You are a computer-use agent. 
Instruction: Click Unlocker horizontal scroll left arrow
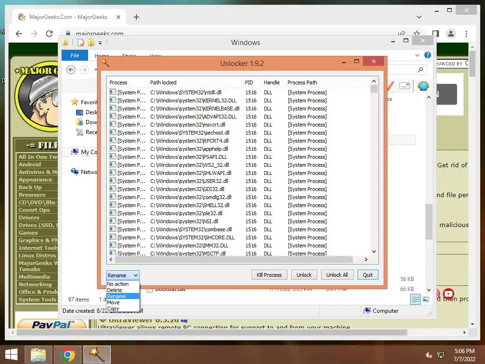tap(111, 259)
